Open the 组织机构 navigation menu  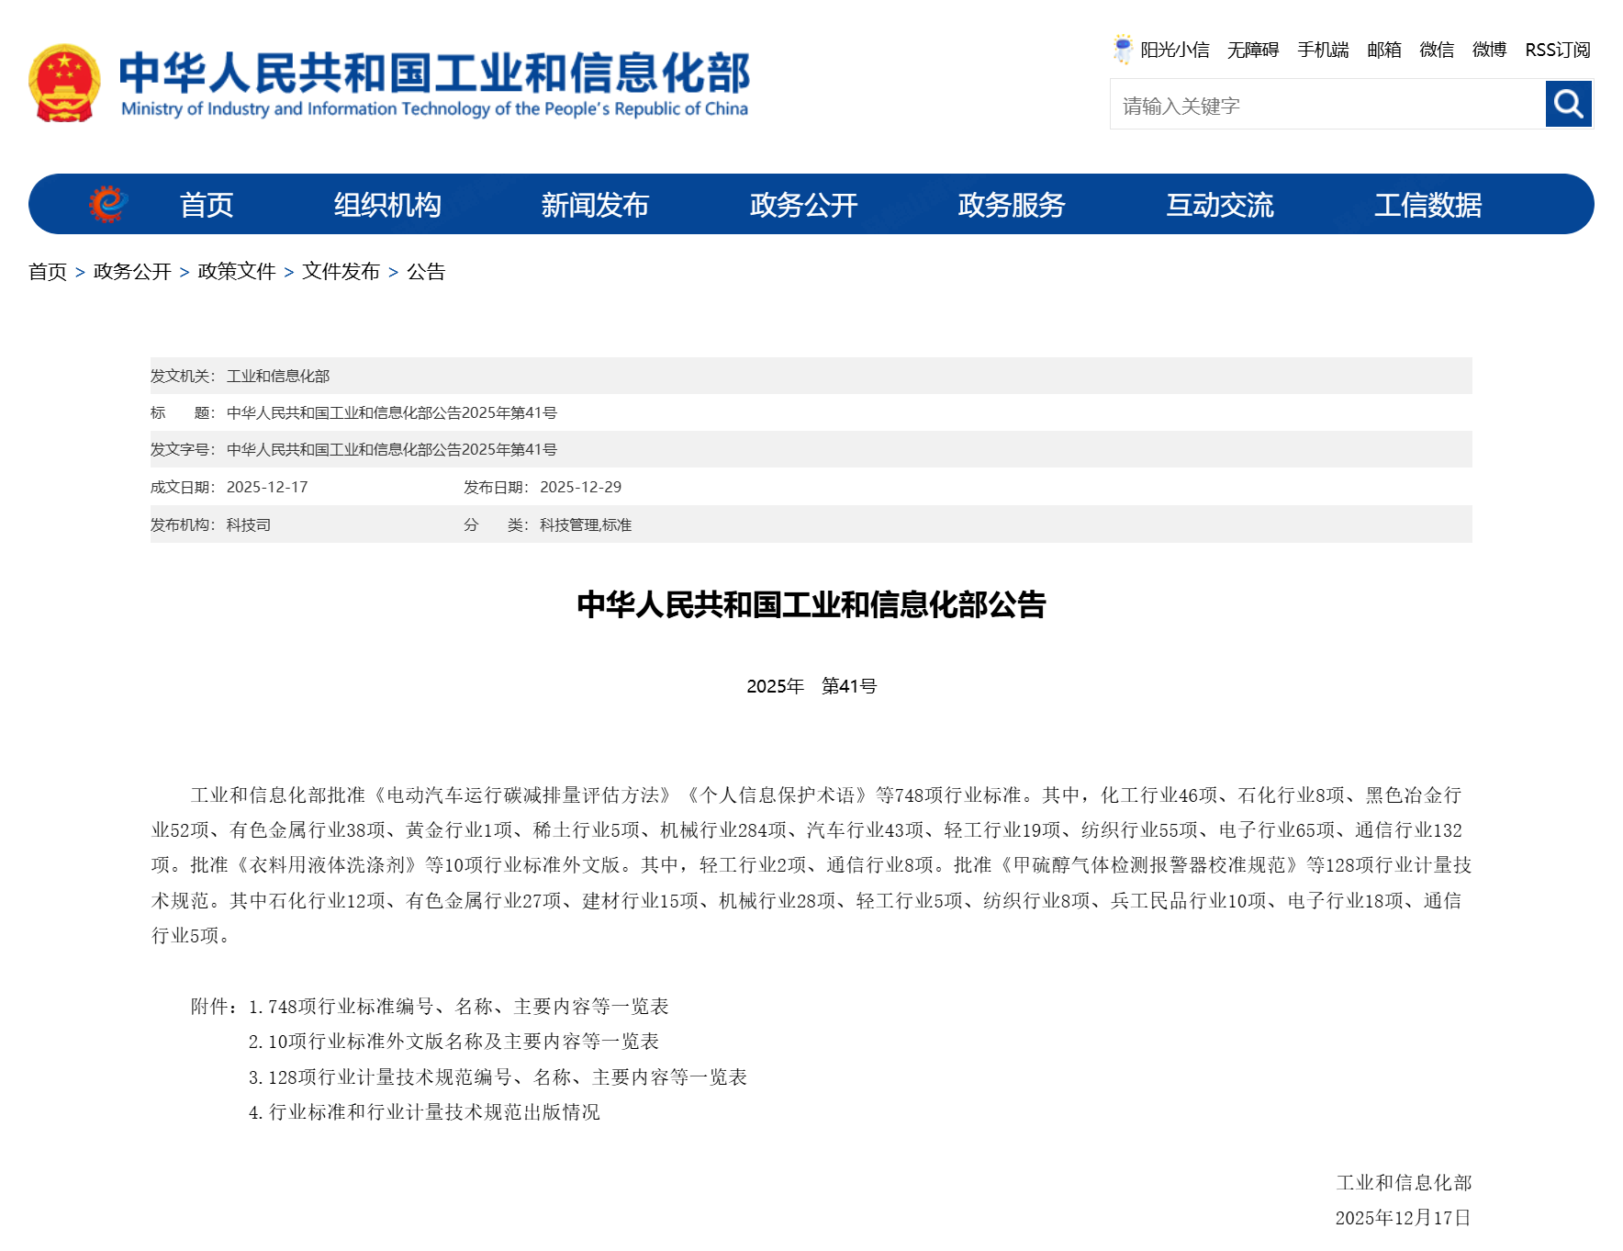tap(387, 205)
